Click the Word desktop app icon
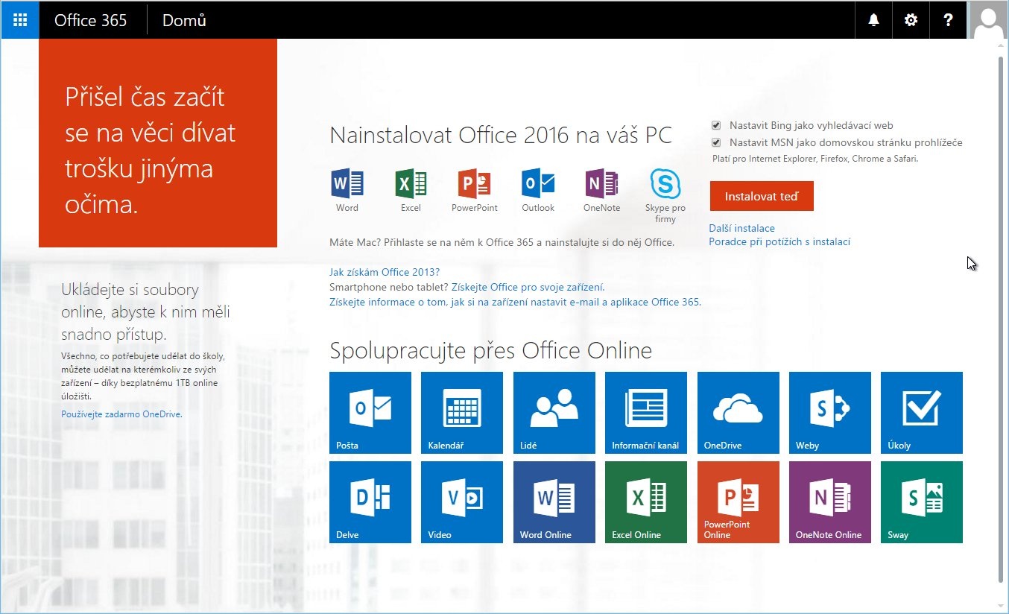Image resolution: width=1009 pixels, height=614 pixels. 347,183
